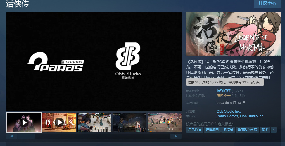Play the first trailer thumbnail with character art

pos(24,123)
